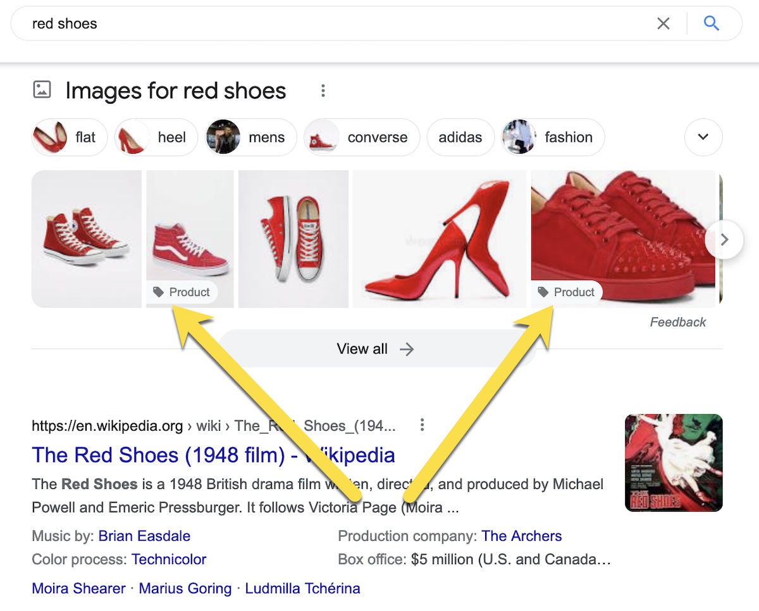Click the images icon beside Images heading
Image resolution: width=759 pixels, height=611 pixels.
(42, 90)
